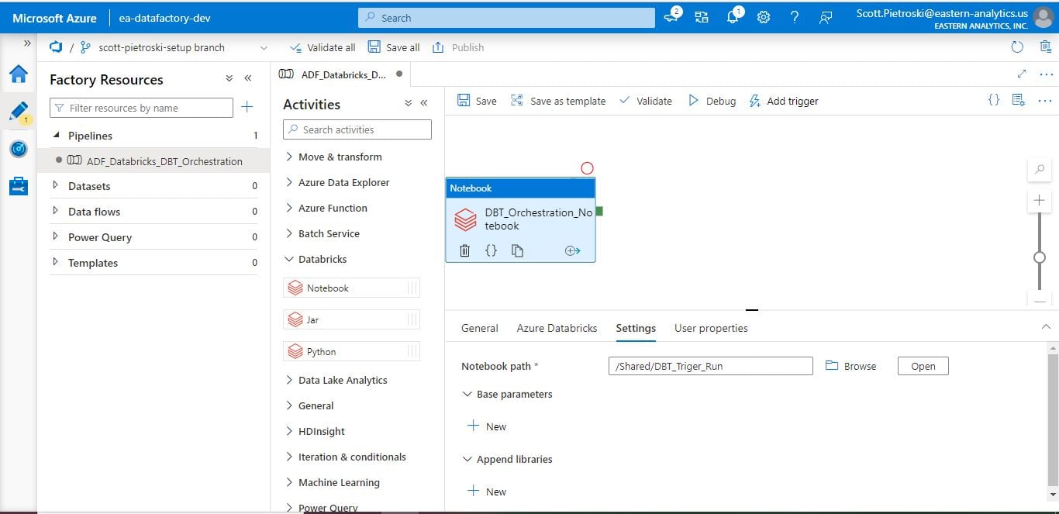This screenshot has width=1059, height=514.
Task: Open the Home hub icon in the left sidebar
Action: (x=19, y=74)
